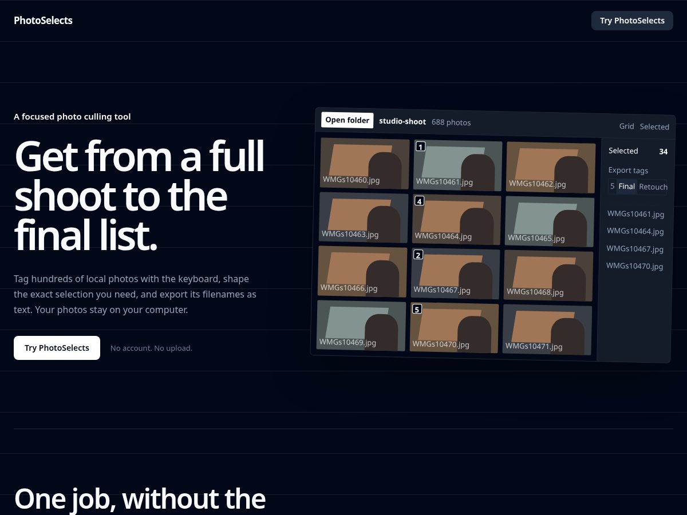
Task: Click the Selected count 34
Action: click(663, 152)
